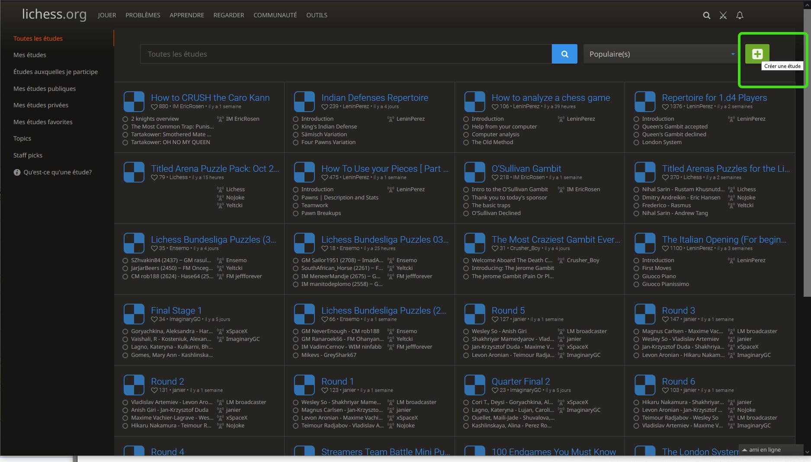This screenshot has height=462, width=811.
Task: Open the 'Mes études favorites' sidebar link
Action: click(x=43, y=122)
